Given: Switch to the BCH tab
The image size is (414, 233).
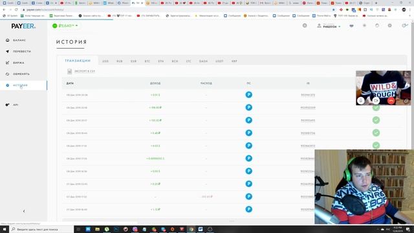Looking at the screenshot, I should click(x=175, y=61).
